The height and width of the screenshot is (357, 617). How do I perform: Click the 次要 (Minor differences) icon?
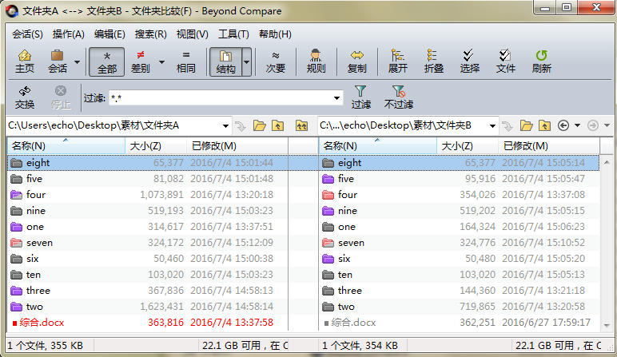pos(276,61)
